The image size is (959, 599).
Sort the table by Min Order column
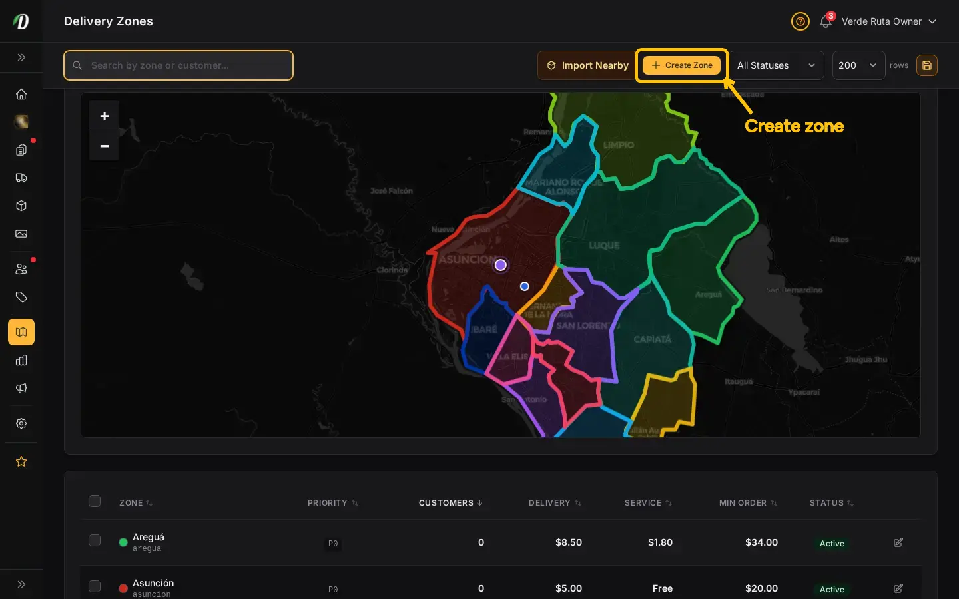point(749,503)
